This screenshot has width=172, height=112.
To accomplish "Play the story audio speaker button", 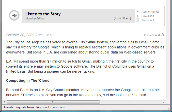I will [x=14, y=15].
